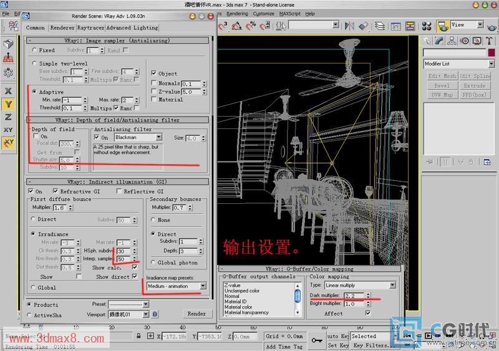Switch to the Common tab
Viewport: 499px width, 351px height.
(x=36, y=27)
